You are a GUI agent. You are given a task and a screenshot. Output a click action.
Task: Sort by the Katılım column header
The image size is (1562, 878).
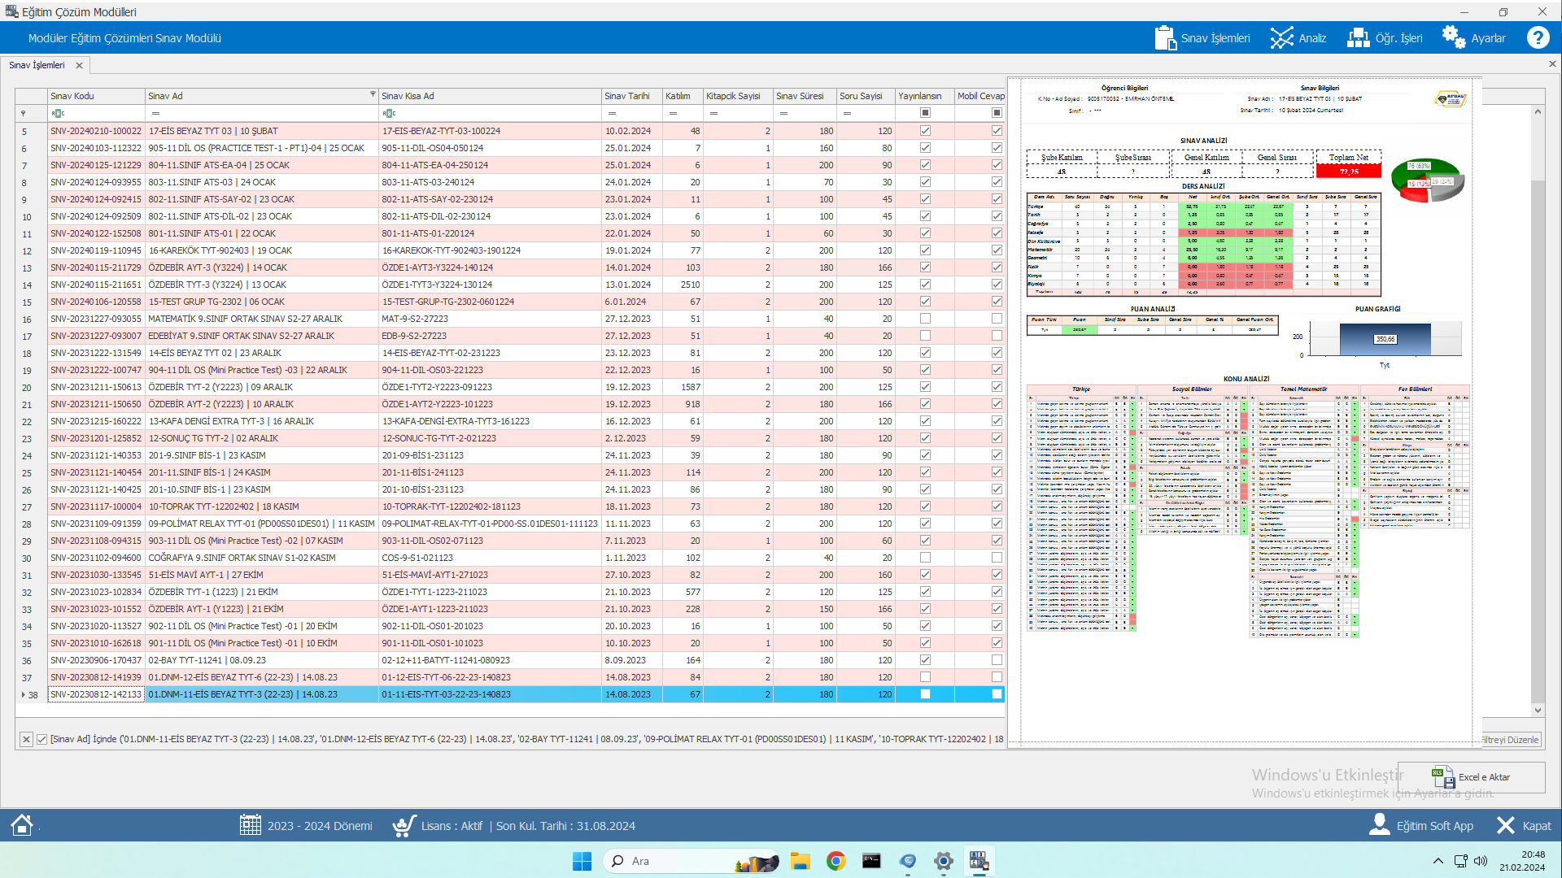683,96
